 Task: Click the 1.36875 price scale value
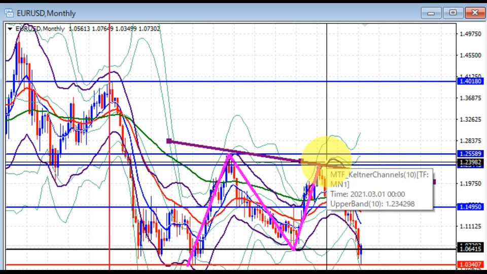click(x=470, y=98)
